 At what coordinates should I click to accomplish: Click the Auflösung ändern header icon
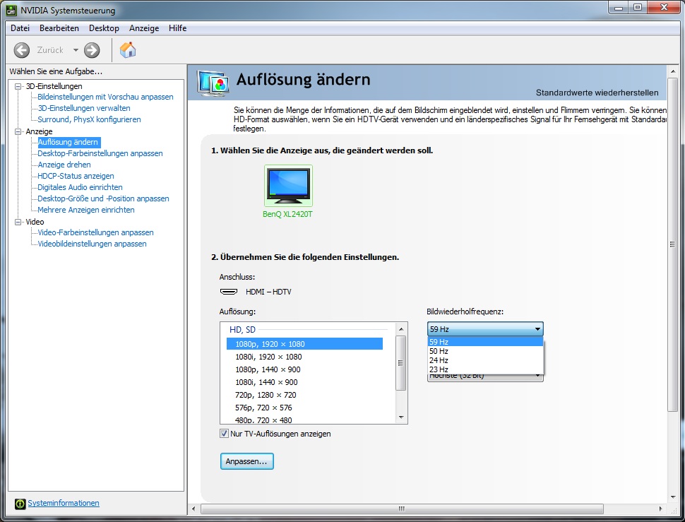click(x=213, y=83)
